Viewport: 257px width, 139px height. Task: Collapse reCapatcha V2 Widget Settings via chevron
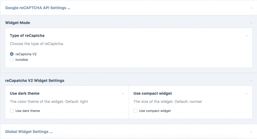tap(251, 80)
